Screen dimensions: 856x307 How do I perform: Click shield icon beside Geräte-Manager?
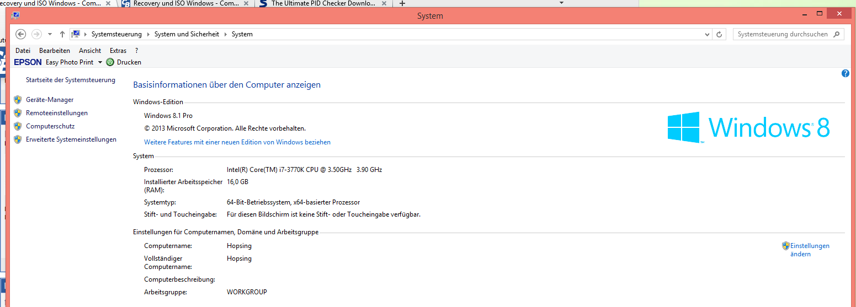click(x=18, y=100)
